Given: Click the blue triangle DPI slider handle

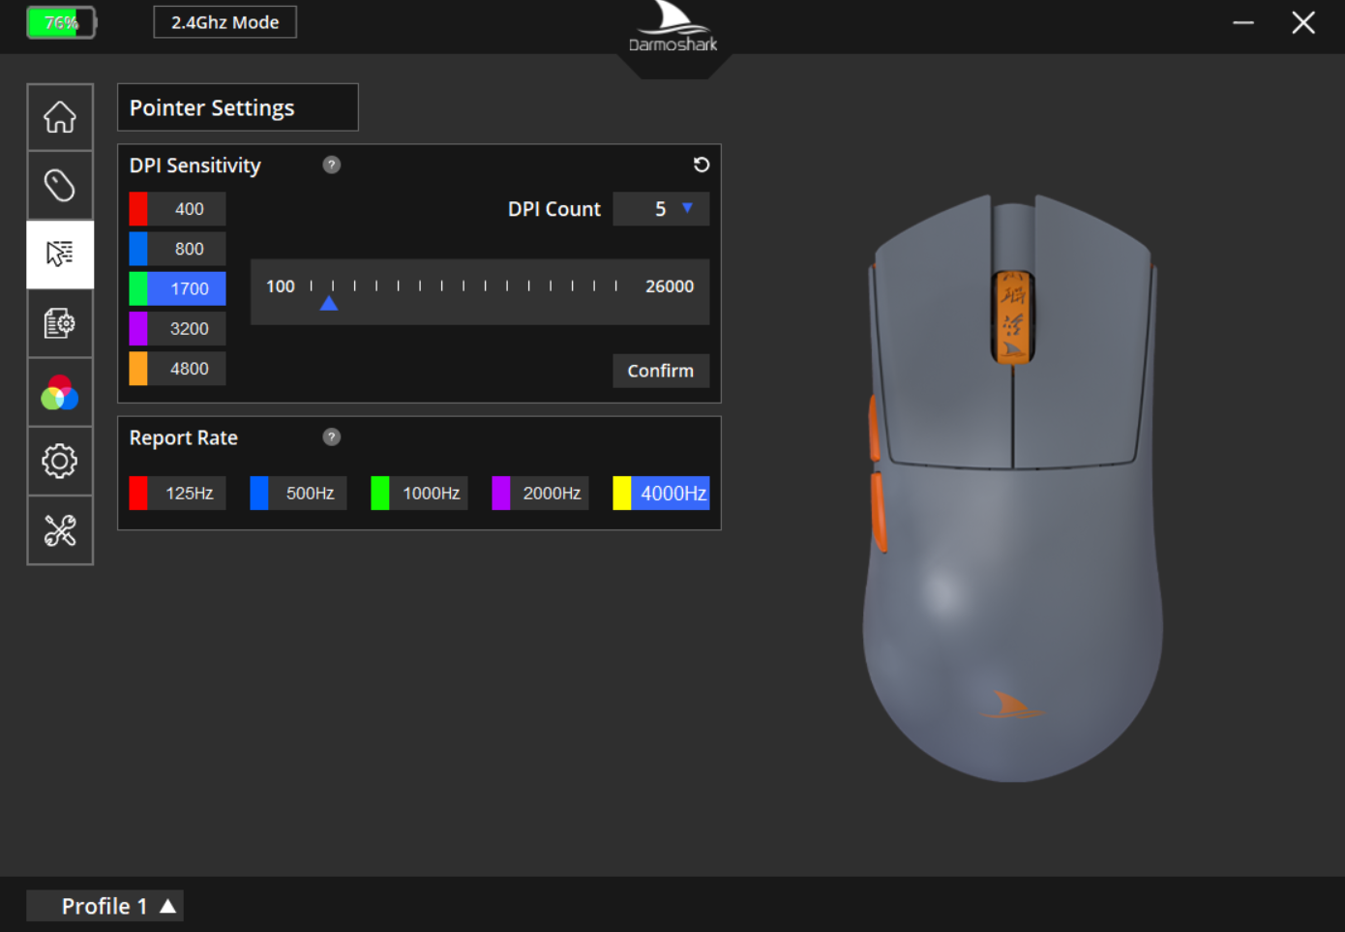Looking at the screenshot, I should tap(329, 303).
